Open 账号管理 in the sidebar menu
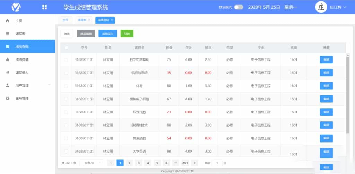The width and height of the screenshot is (355, 174). click(x=28, y=98)
